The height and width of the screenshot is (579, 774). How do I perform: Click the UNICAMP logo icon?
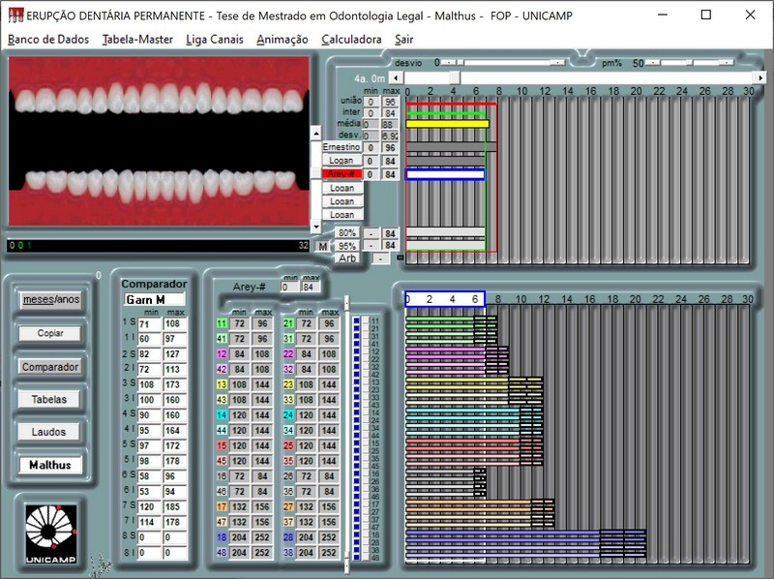tap(50, 532)
